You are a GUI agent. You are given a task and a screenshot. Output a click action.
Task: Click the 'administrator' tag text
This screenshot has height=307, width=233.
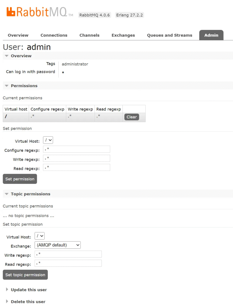75,64
